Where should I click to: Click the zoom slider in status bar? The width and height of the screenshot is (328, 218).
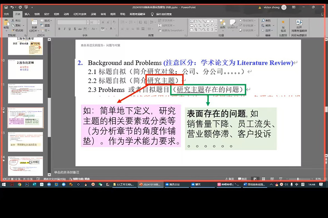coord(298,179)
